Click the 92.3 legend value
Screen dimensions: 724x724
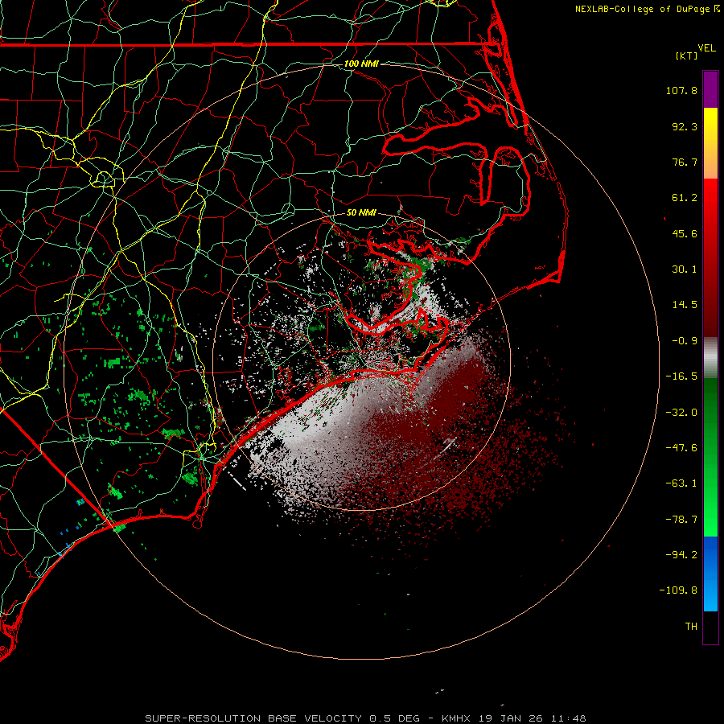click(x=685, y=126)
